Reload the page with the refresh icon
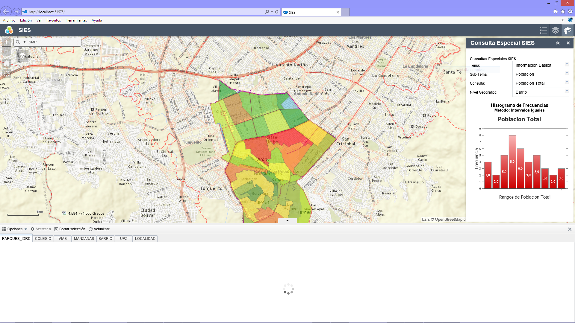This screenshot has height=323, width=575. [277, 12]
